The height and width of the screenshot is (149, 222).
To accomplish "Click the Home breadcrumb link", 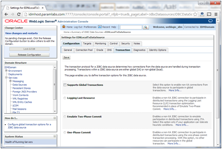I will coord(66,32).
